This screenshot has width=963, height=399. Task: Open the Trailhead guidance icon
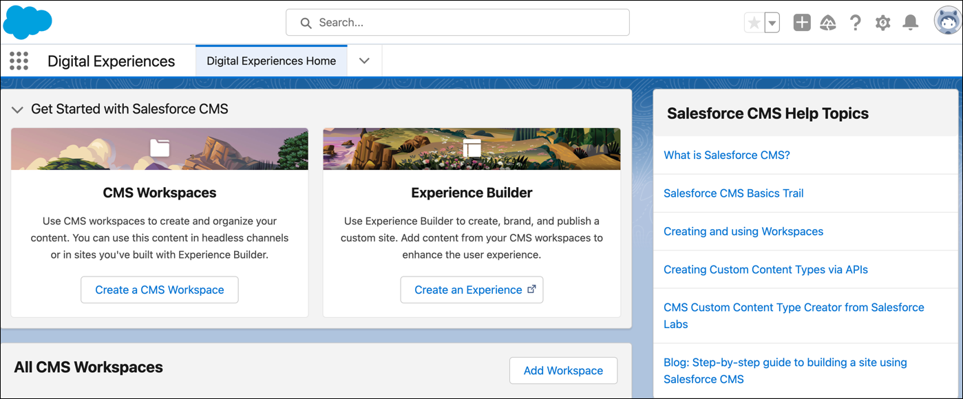tap(828, 23)
